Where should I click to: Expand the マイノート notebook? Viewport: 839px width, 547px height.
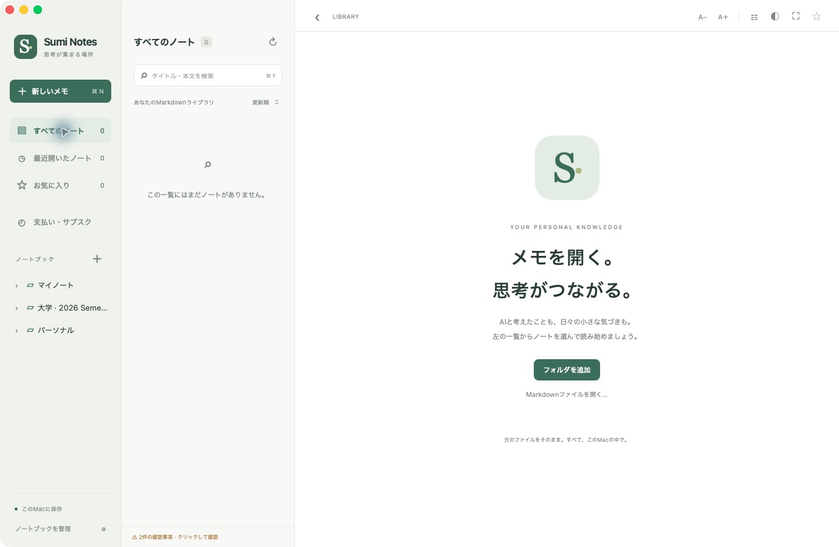(x=16, y=286)
